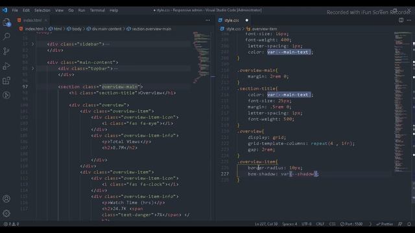The height and width of the screenshot is (233, 415).
Task: Click index.html in left breadcrumb
Action: click(34, 28)
